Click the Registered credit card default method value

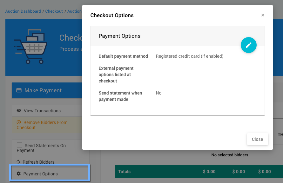189,56
